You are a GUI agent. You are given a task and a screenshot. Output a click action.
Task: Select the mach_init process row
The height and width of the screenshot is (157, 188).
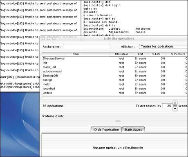click(115, 67)
